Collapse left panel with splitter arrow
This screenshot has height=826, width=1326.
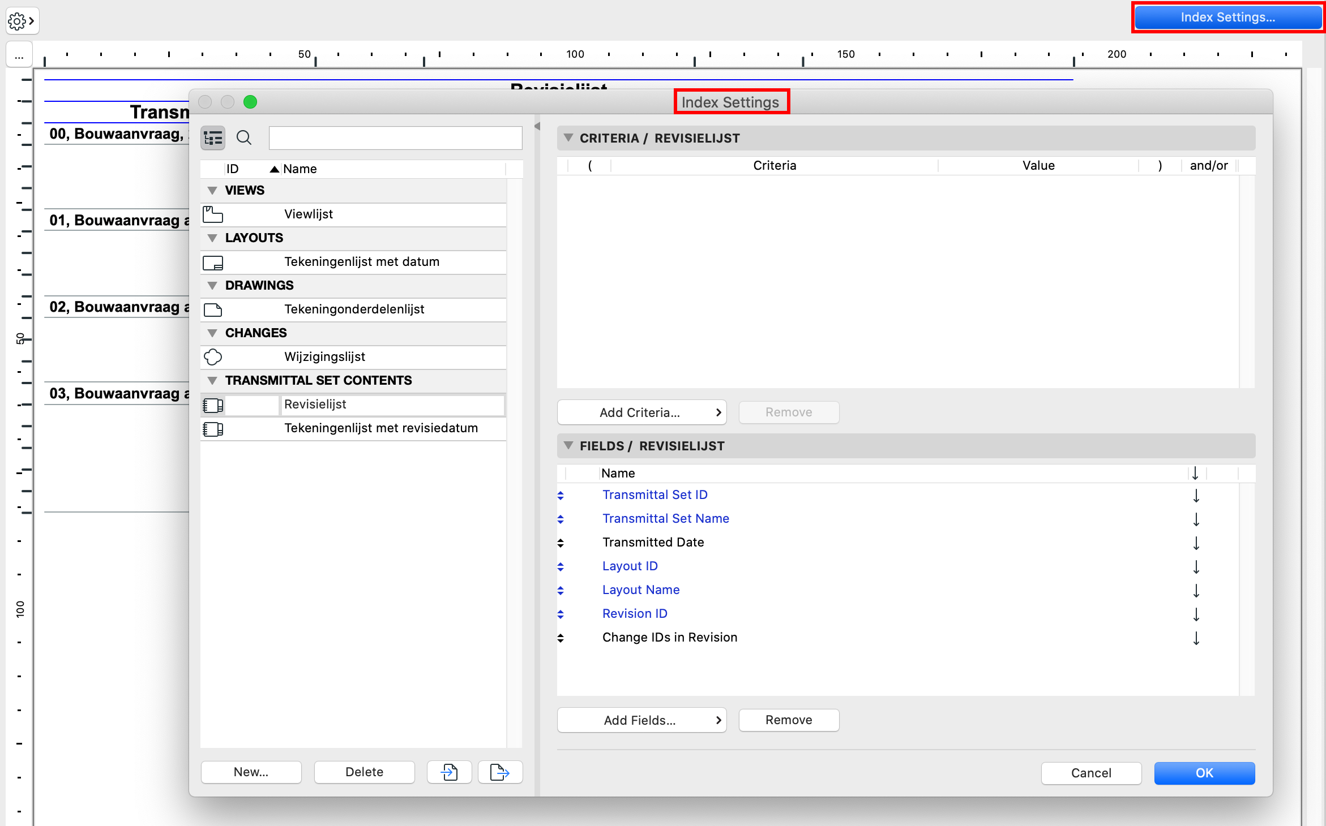(x=537, y=126)
